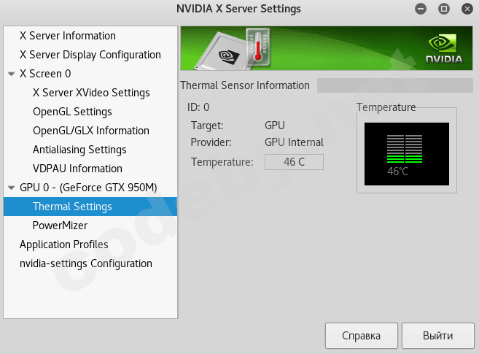
Task: Go to OpenGL Settings
Action: click(72, 112)
